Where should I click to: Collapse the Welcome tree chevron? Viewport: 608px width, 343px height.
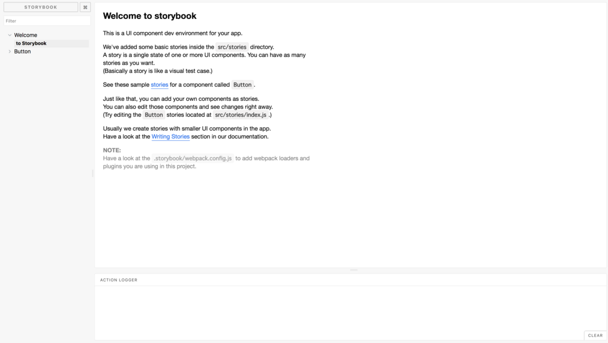click(x=9, y=35)
